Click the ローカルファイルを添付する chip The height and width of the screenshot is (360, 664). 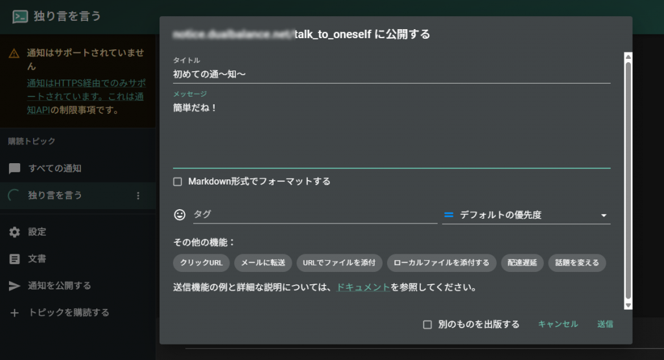point(442,263)
